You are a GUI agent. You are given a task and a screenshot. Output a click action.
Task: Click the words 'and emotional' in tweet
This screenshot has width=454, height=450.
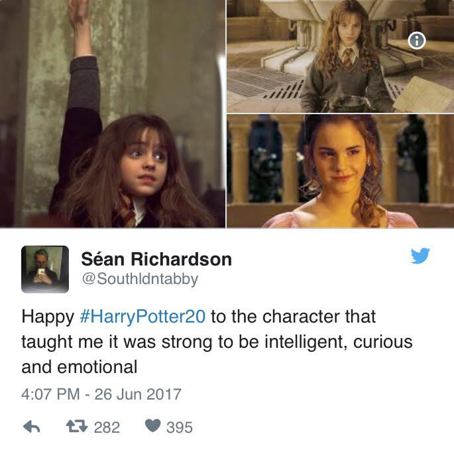coord(80,367)
